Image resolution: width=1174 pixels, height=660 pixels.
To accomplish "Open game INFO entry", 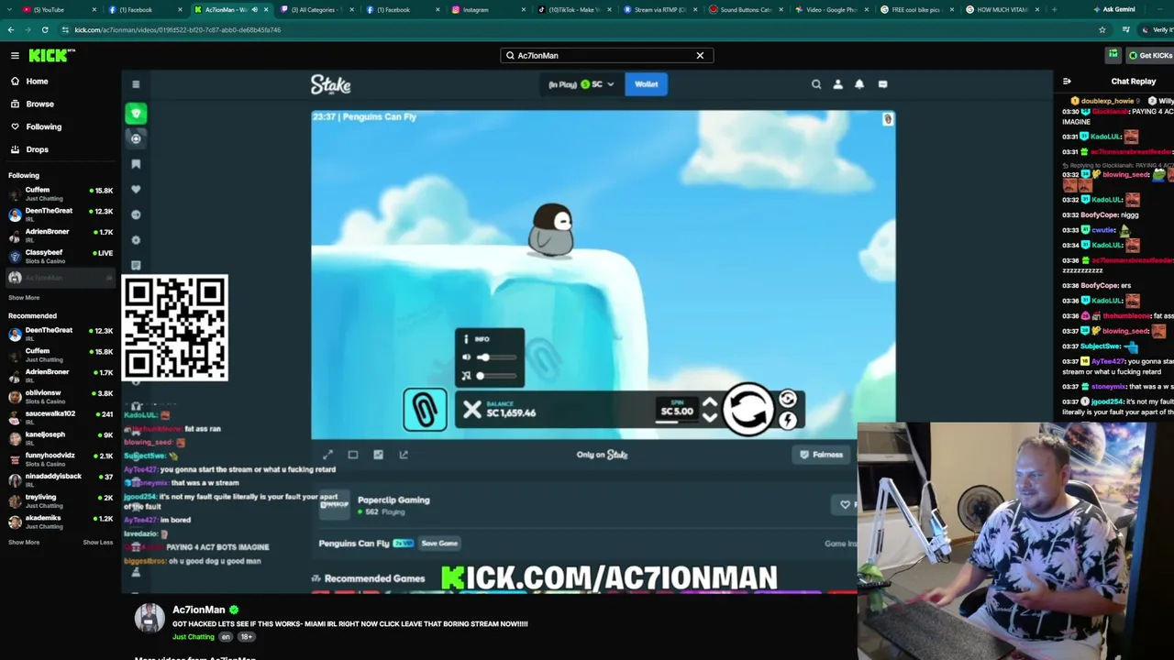I will [x=482, y=339].
